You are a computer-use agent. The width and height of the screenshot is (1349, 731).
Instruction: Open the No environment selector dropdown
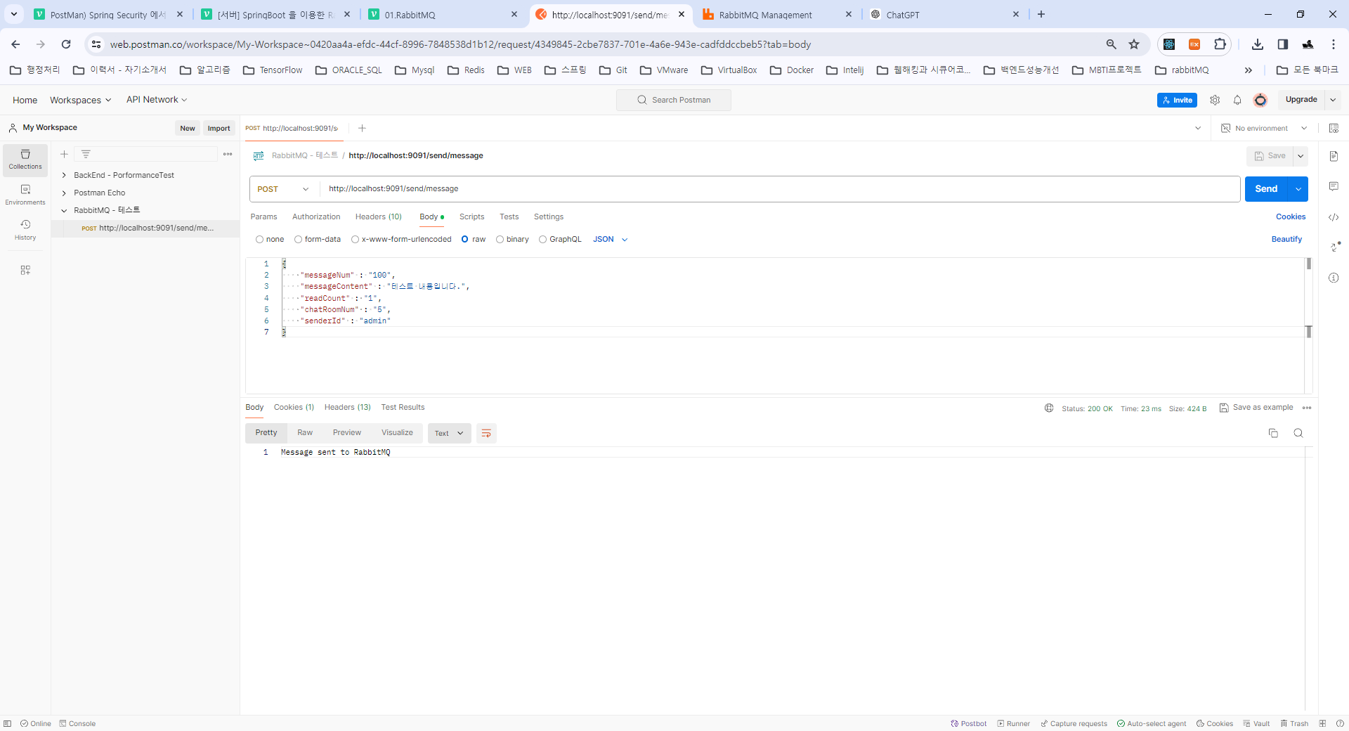point(1264,128)
